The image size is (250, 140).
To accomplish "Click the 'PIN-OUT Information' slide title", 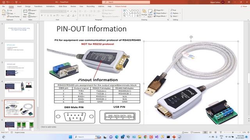I will (91, 29).
